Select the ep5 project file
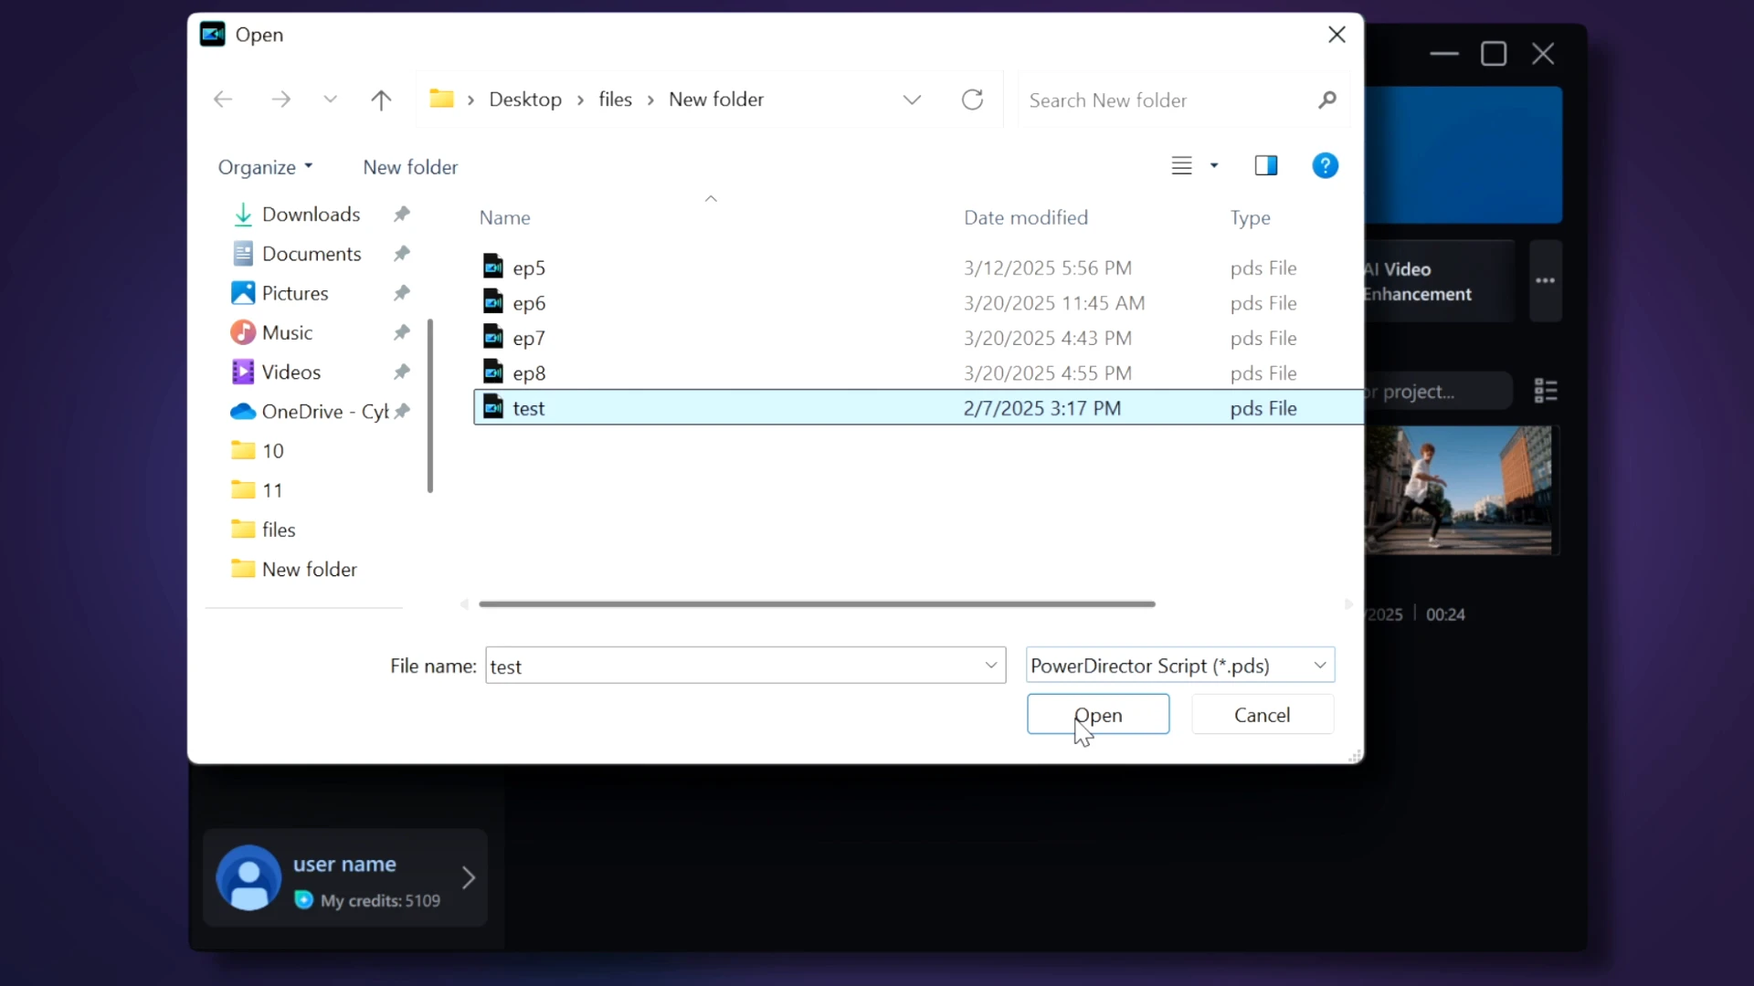1754x986 pixels. (918, 267)
